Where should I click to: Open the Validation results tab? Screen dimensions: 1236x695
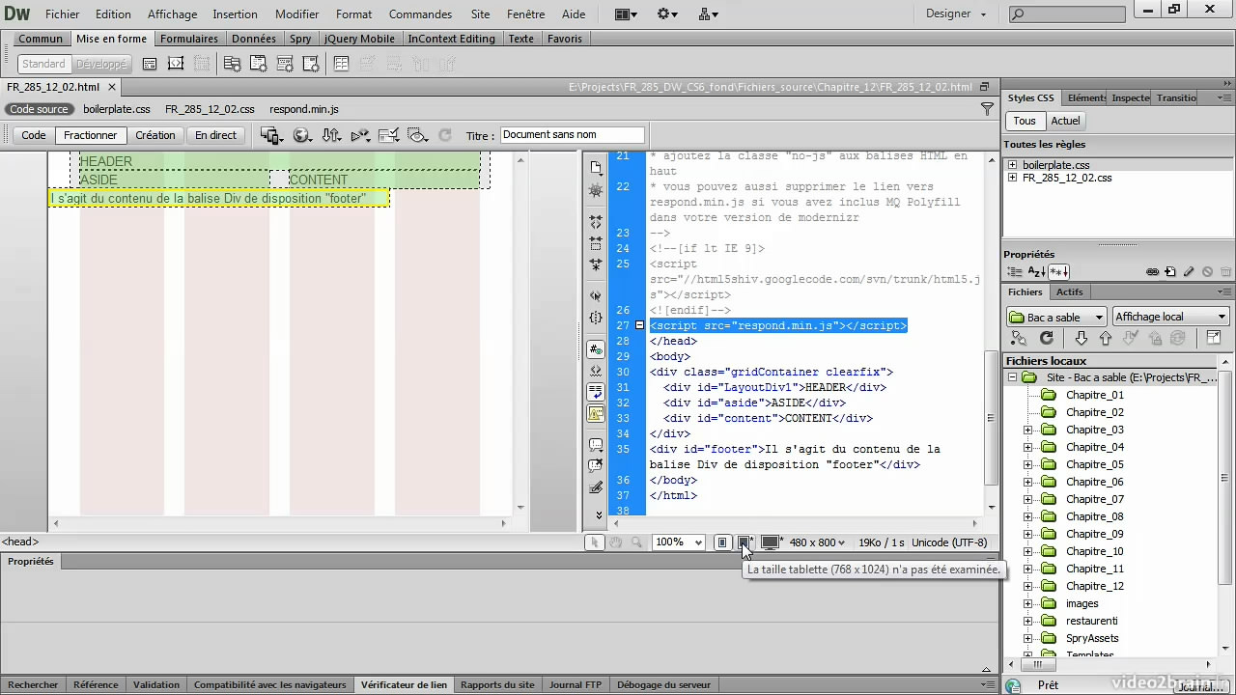point(155,684)
